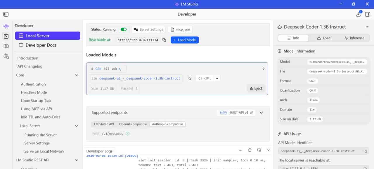Toggle the right sidebar panel icon
The image size is (374, 169).
point(368,14)
